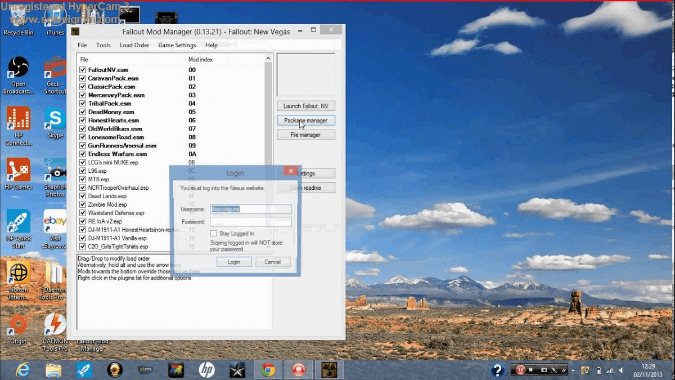675x380 pixels.
Task: Sort by the File column header
Action: pyautogui.click(x=132, y=59)
